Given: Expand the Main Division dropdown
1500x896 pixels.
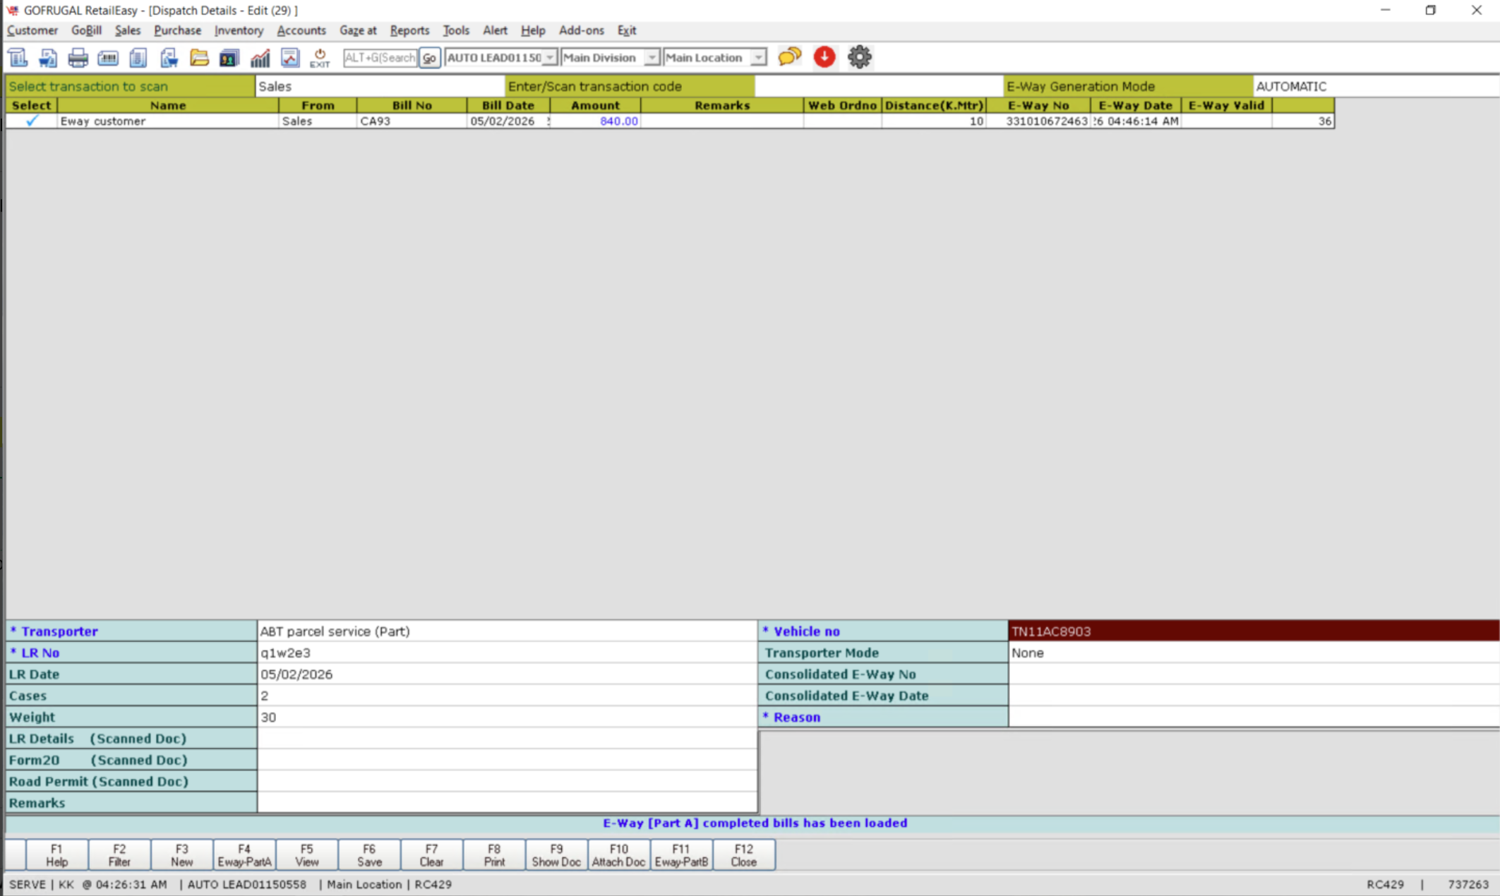Looking at the screenshot, I should 652,58.
